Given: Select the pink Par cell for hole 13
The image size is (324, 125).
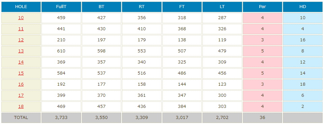Looking at the screenshot, I should (262, 51).
